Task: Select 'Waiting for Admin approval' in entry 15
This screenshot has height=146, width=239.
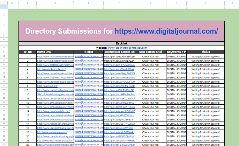Action: coord(206,116)
